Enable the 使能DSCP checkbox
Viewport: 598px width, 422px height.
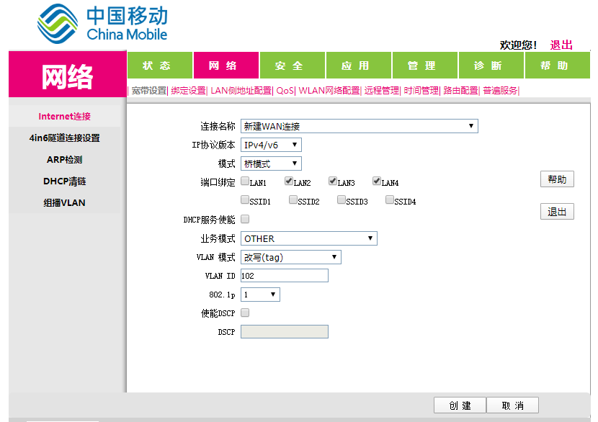coord(245,313)
